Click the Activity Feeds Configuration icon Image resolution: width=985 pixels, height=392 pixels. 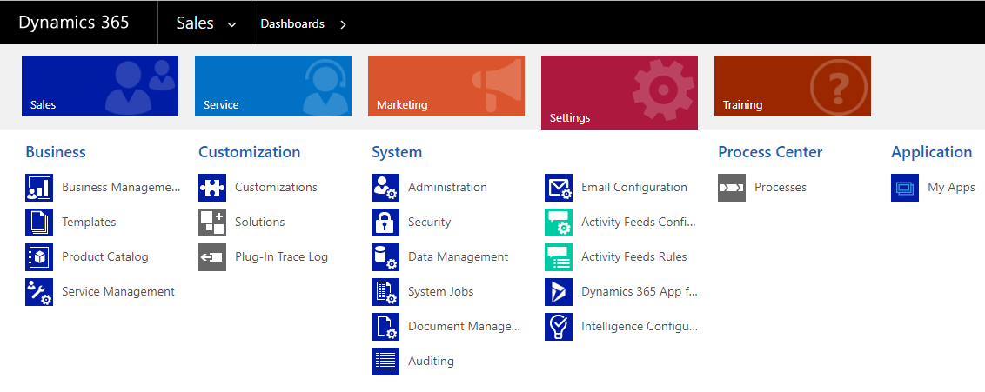point(559,222)
